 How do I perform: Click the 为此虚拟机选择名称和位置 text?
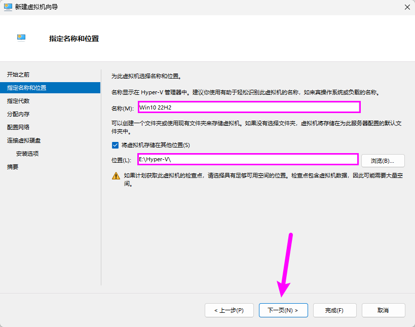tap(146, 76)
